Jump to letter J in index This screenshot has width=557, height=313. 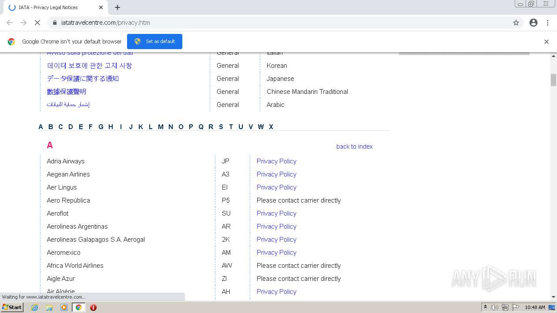click(x=131, y=127)
